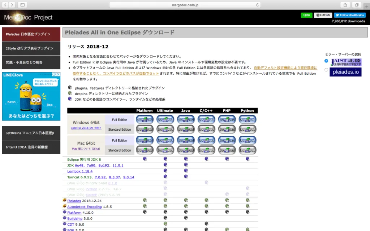
Task: Select the JAIST mirror radio button
Action: point(326,61)
